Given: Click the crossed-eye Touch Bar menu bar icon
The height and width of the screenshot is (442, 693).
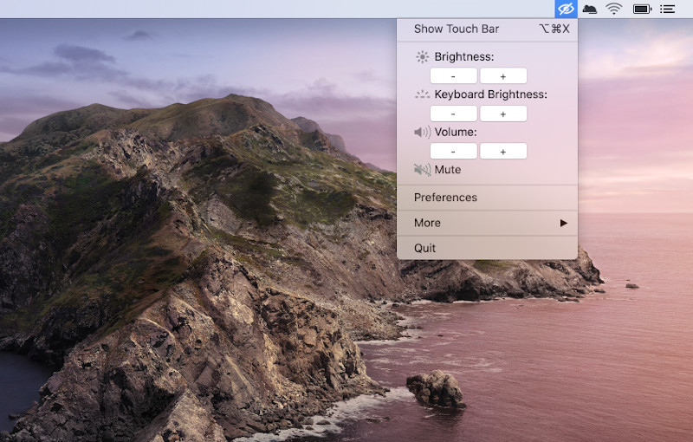Looking at the screenshot, I should (x=566, y=9).
